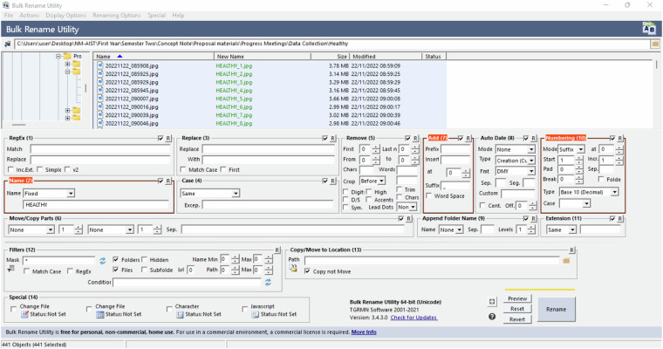Reset Remove (5) with R button
The image size is (663, 349).
(x=415, y=139)
